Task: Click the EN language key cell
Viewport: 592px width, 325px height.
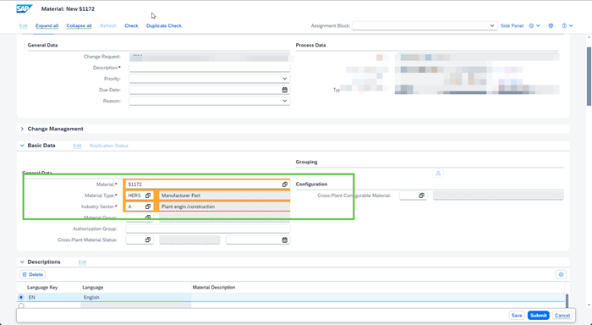Action: point(52,297)
